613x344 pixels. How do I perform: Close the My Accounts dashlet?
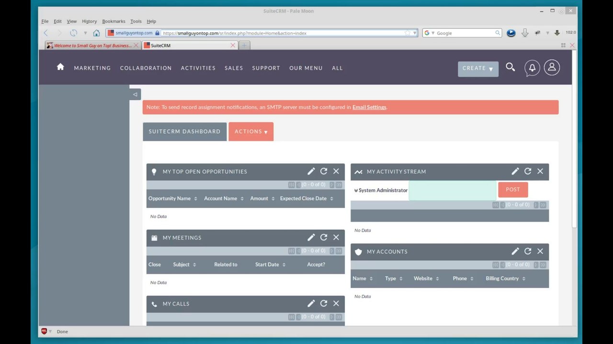point(540,251)
